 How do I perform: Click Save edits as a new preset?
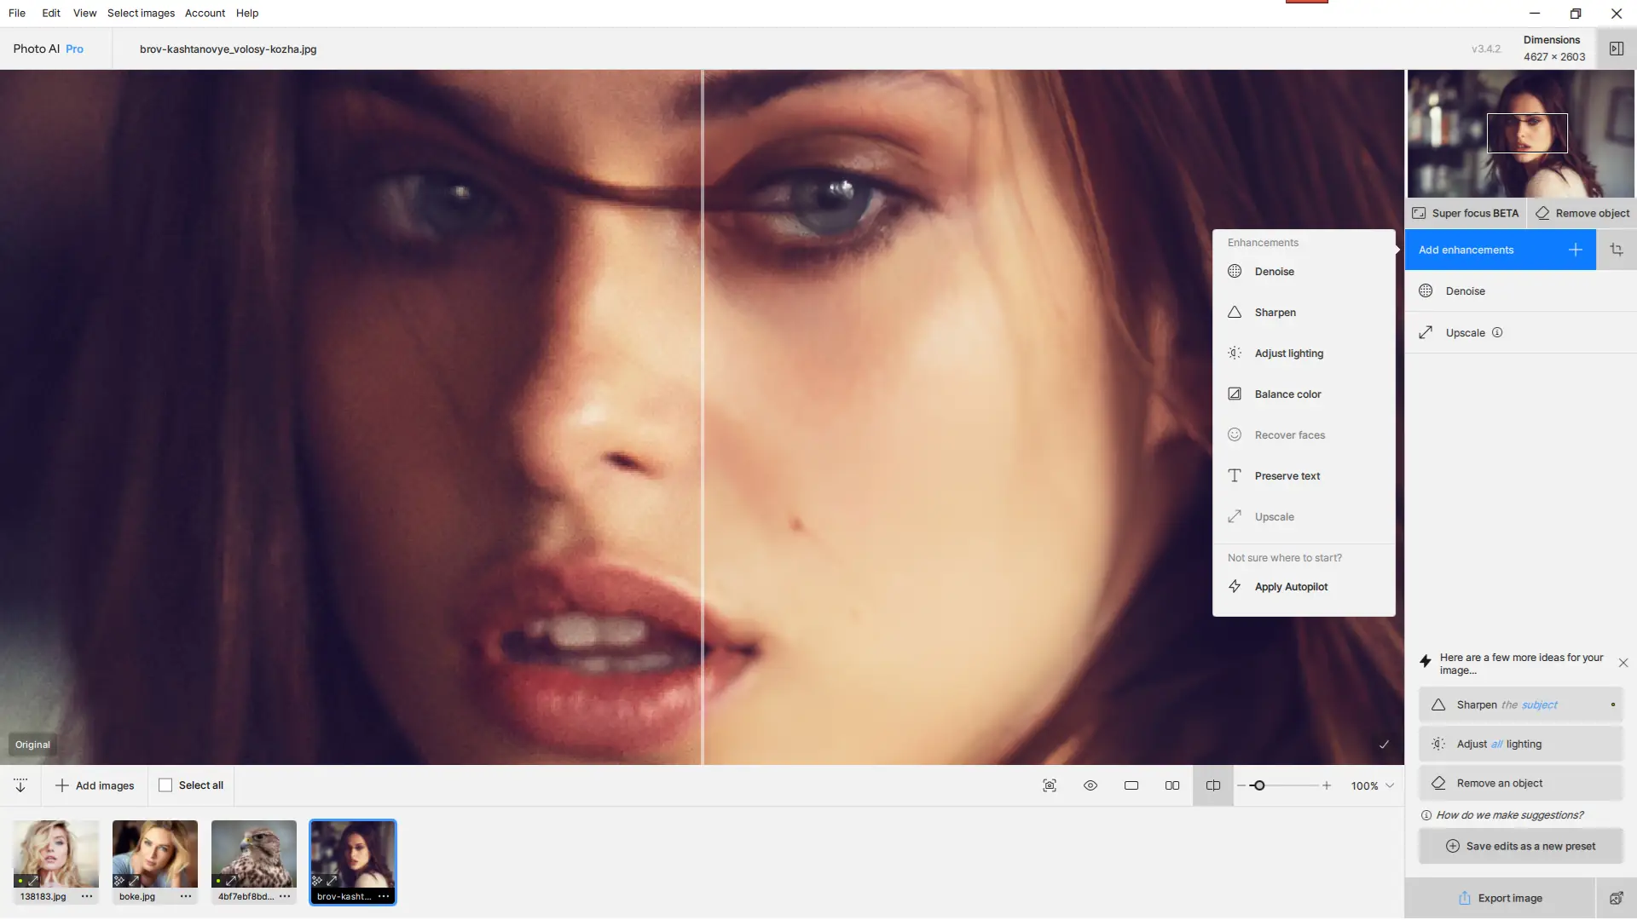click(1519, 846)
